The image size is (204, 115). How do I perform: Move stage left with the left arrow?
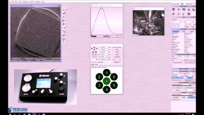(x=92, y=49)
